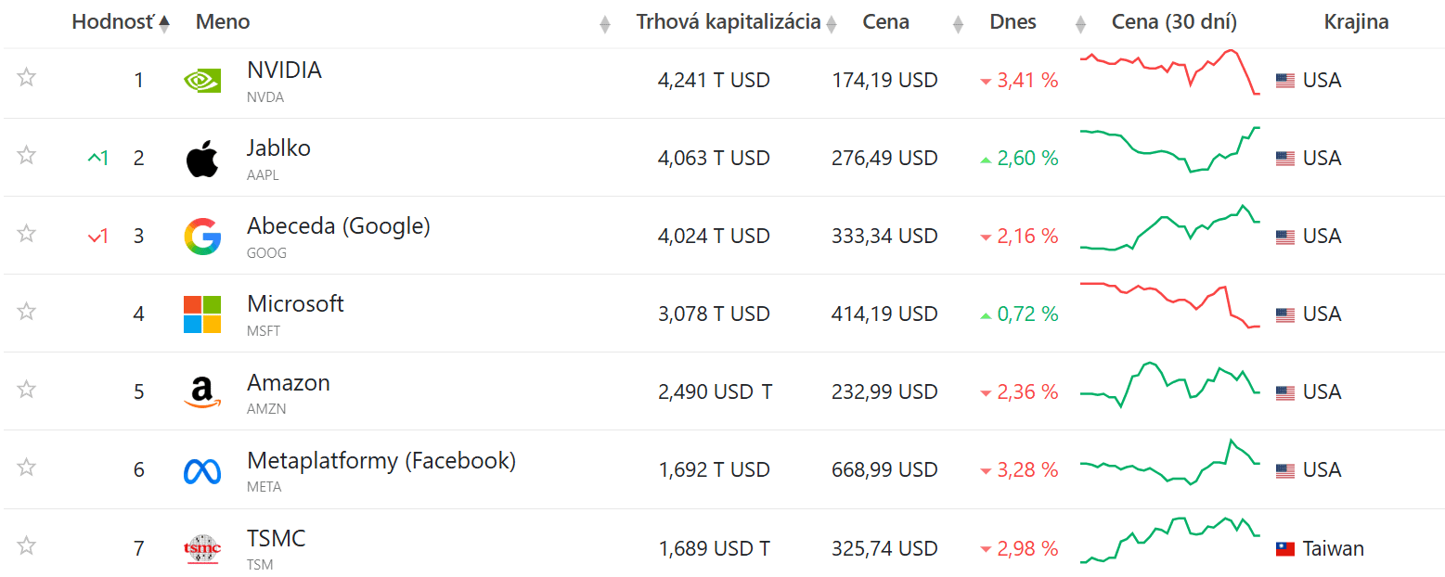Click the Google logo for Abeceda
The image size is (1445, 577).
(201, 236)
